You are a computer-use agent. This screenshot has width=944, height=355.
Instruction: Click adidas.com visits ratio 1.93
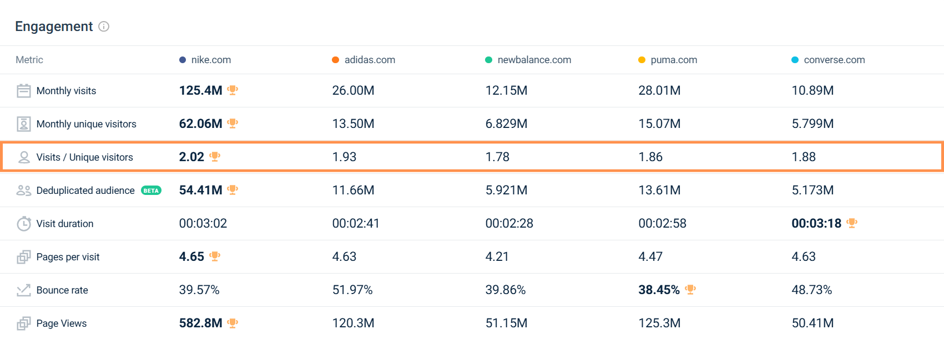[x=344, y=157]
